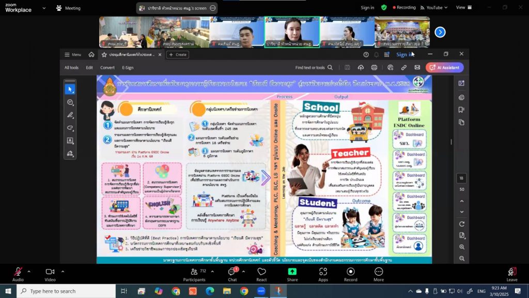Go to previous page arrow
Screen dimensions: 529x298
point(462,201)
